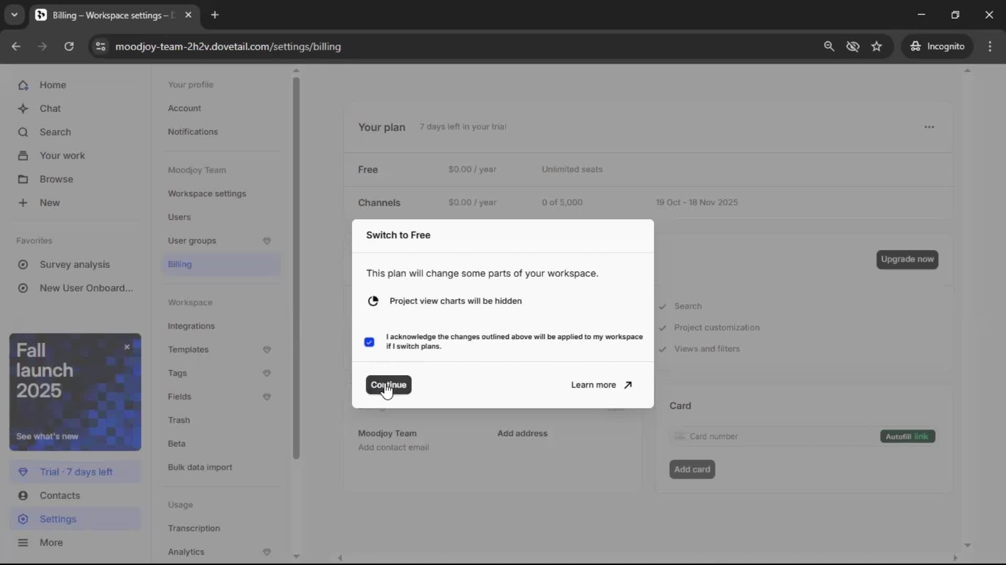Open the Workspace settings menu item
This screenshot has height=565, width=1006.
click(x=207, y=194)
